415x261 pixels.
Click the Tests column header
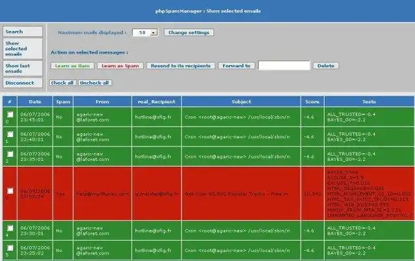[369, 101]
